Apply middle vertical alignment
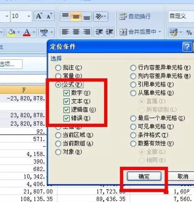The height and width of the screenshot is (202, 194). tap(76, 17)
